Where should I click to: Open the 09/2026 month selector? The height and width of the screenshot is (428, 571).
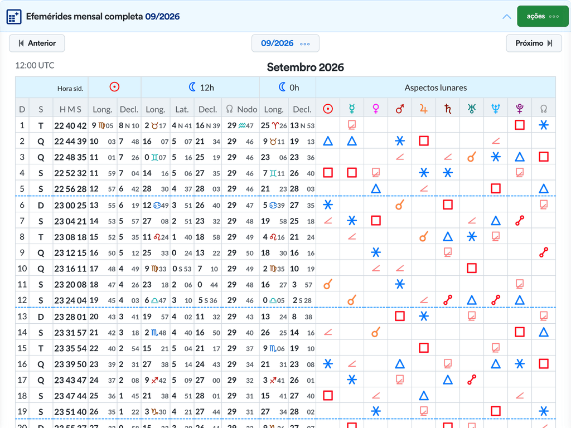click(285, 43)
